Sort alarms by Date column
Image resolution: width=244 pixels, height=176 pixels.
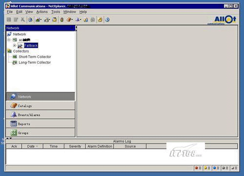(32, 146)
